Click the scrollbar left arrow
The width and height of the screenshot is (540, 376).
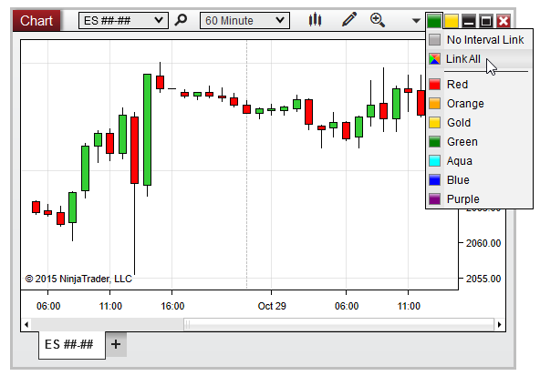click(x=26, y=324)
